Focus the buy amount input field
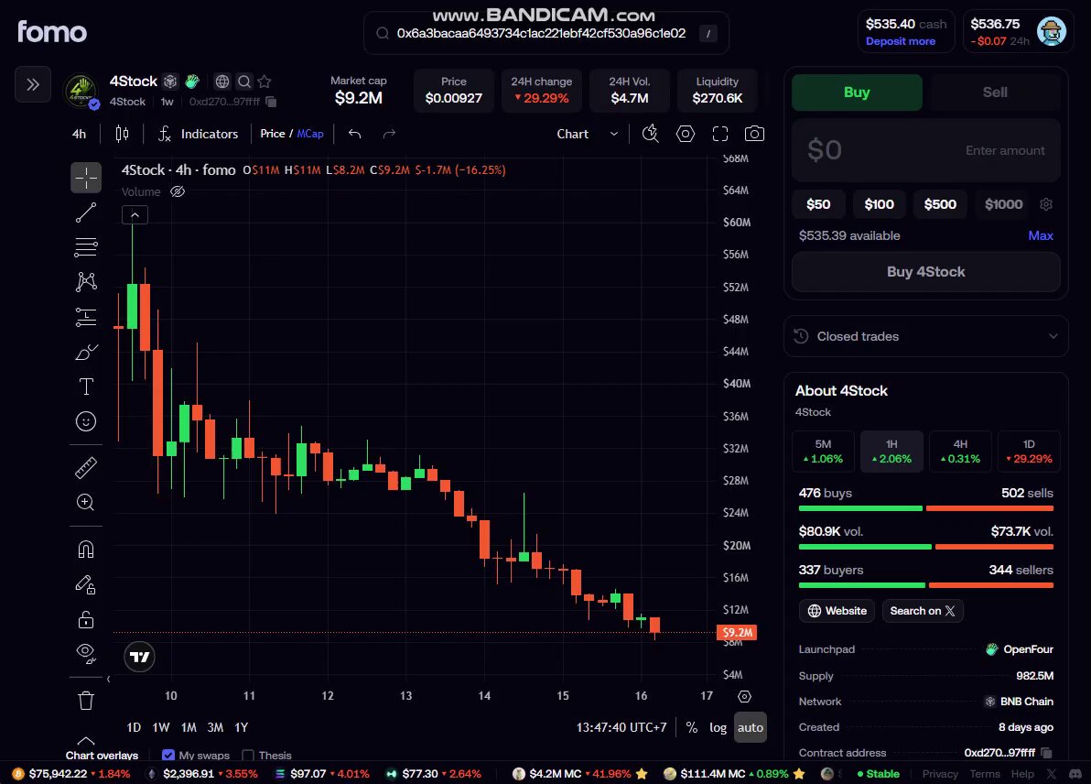 coord(925,149)
